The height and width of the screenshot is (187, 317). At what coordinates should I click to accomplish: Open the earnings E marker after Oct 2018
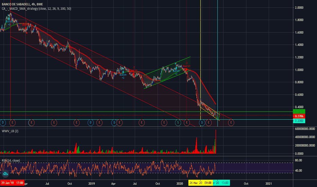[x=77, y=122]
